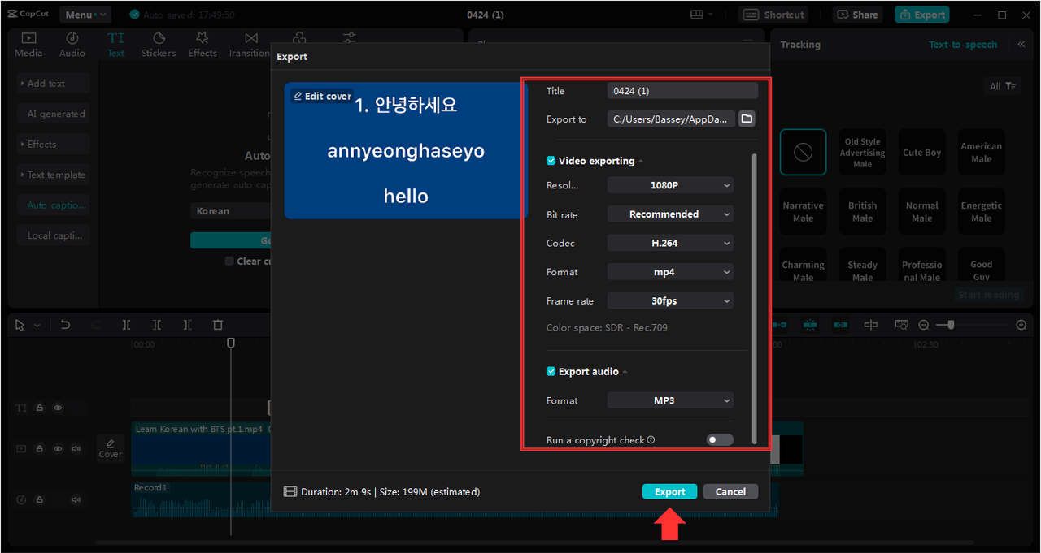Lock the text track
This screenshot has width=1041, height=553.
(39, 408)
